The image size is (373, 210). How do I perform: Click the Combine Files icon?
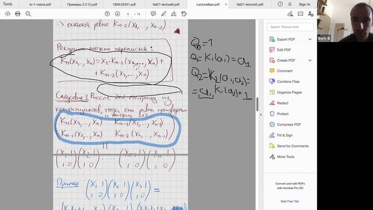(x=272, y=82)
